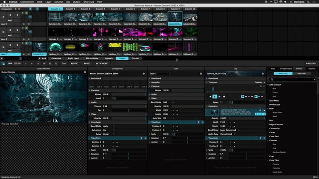Click the resize icon on clip source
The height and width of the screenshot is (179, 319).
click(x=260, y=110)
